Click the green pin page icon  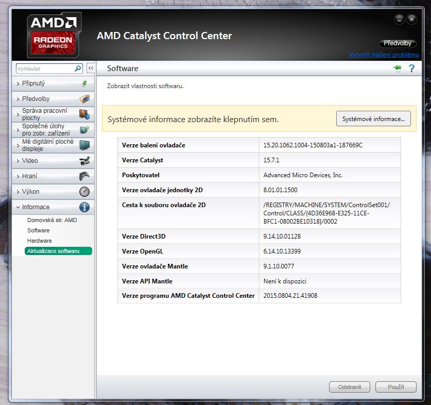point(397,69)
